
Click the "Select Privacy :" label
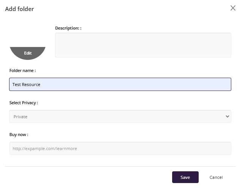pyautogui.click(x=24, y=103)
